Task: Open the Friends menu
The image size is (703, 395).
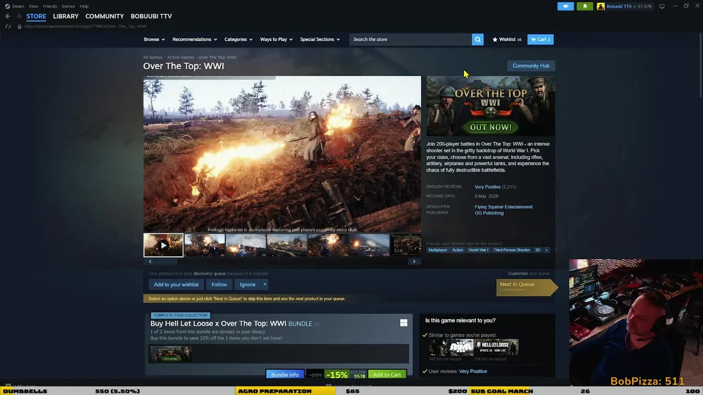Action: tap(50, 6)
